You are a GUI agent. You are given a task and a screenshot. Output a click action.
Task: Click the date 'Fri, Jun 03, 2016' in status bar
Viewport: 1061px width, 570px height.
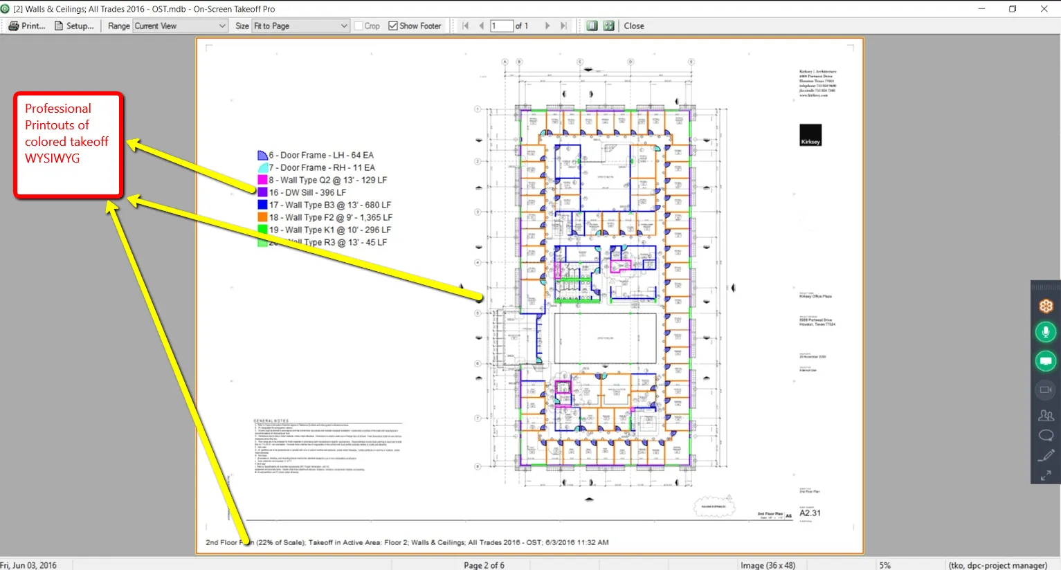point(28,565)
